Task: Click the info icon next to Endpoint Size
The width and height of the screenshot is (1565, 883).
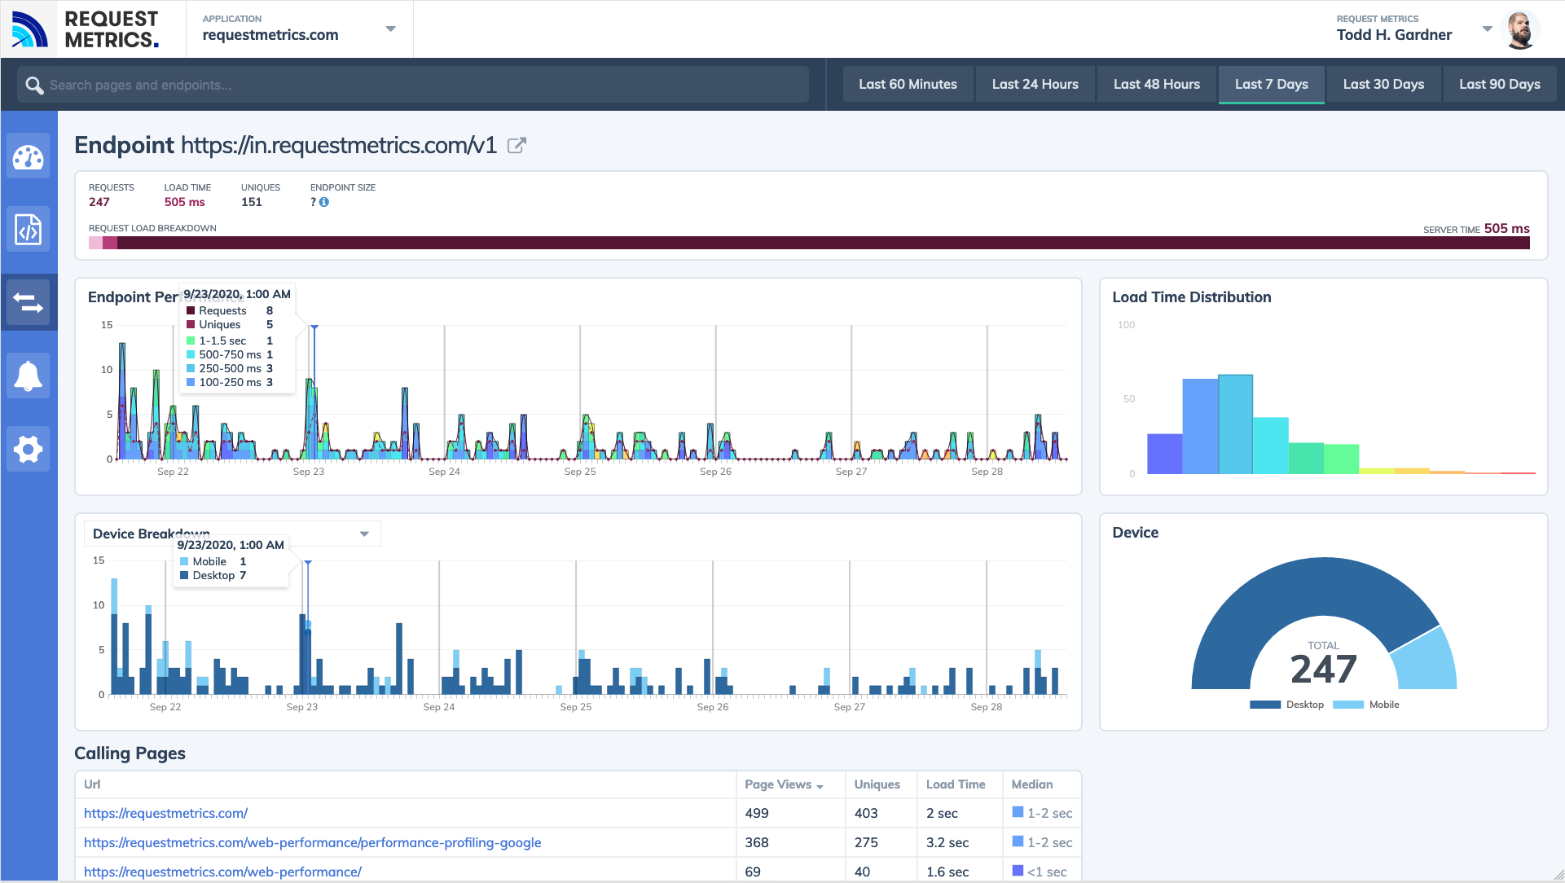Action: [x=323, y=202]
